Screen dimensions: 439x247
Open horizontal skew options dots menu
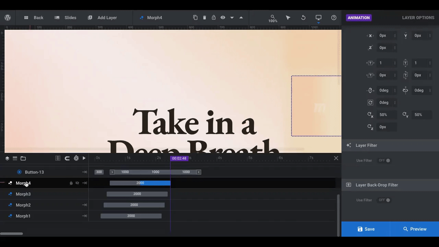pos(395,75)
